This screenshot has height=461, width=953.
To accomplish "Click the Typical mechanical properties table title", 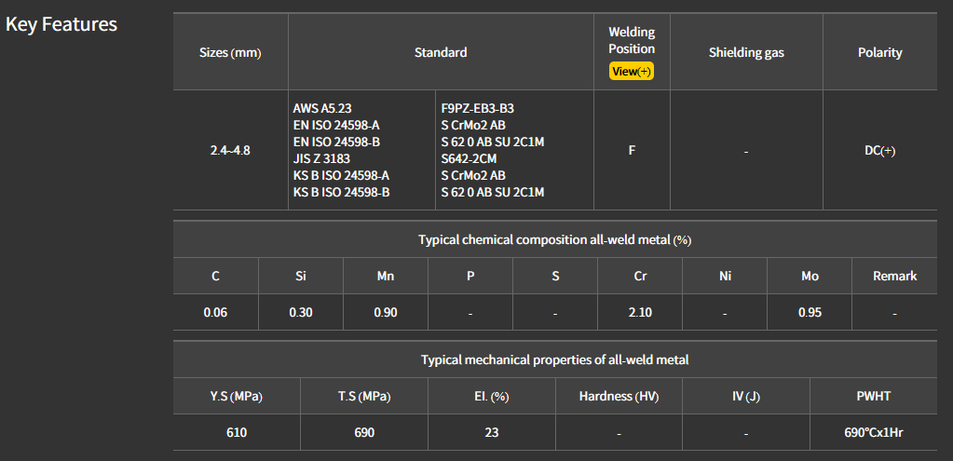I will 554,359.
